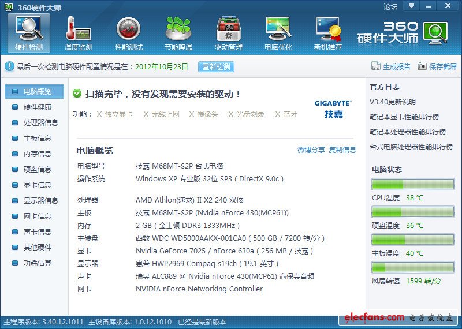This screenshot has width=462, height=329.
Task: Open the title bar dropdown menu arrow
Action: 411,6
